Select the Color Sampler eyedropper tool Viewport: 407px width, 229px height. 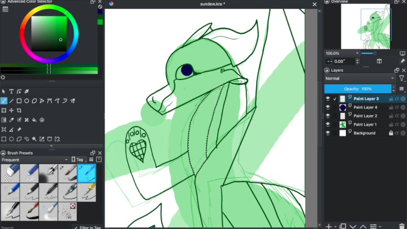point(11,120)
